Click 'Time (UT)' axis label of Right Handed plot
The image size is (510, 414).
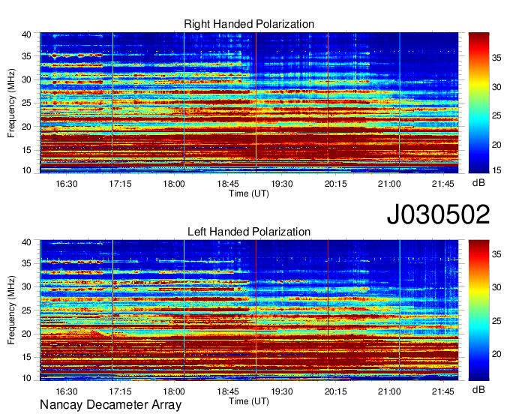click(249, 193)
